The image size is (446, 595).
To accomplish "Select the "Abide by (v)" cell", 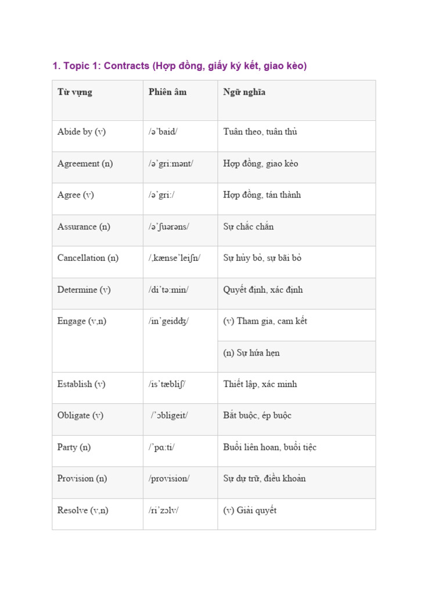I will 81,132.
